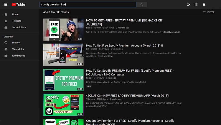Click 85K views • 3 weeks ago text
This screenshot has height=125, width=221.
tap(111, 49)
